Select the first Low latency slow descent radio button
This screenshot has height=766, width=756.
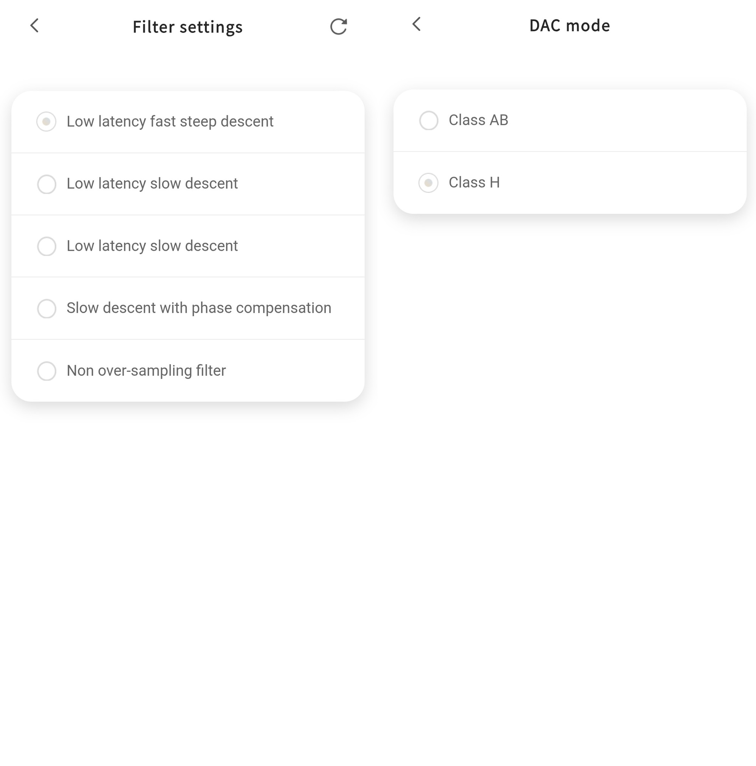[46, 185]
